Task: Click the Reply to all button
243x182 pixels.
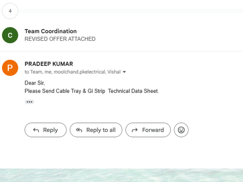Action: click(96, 130)
